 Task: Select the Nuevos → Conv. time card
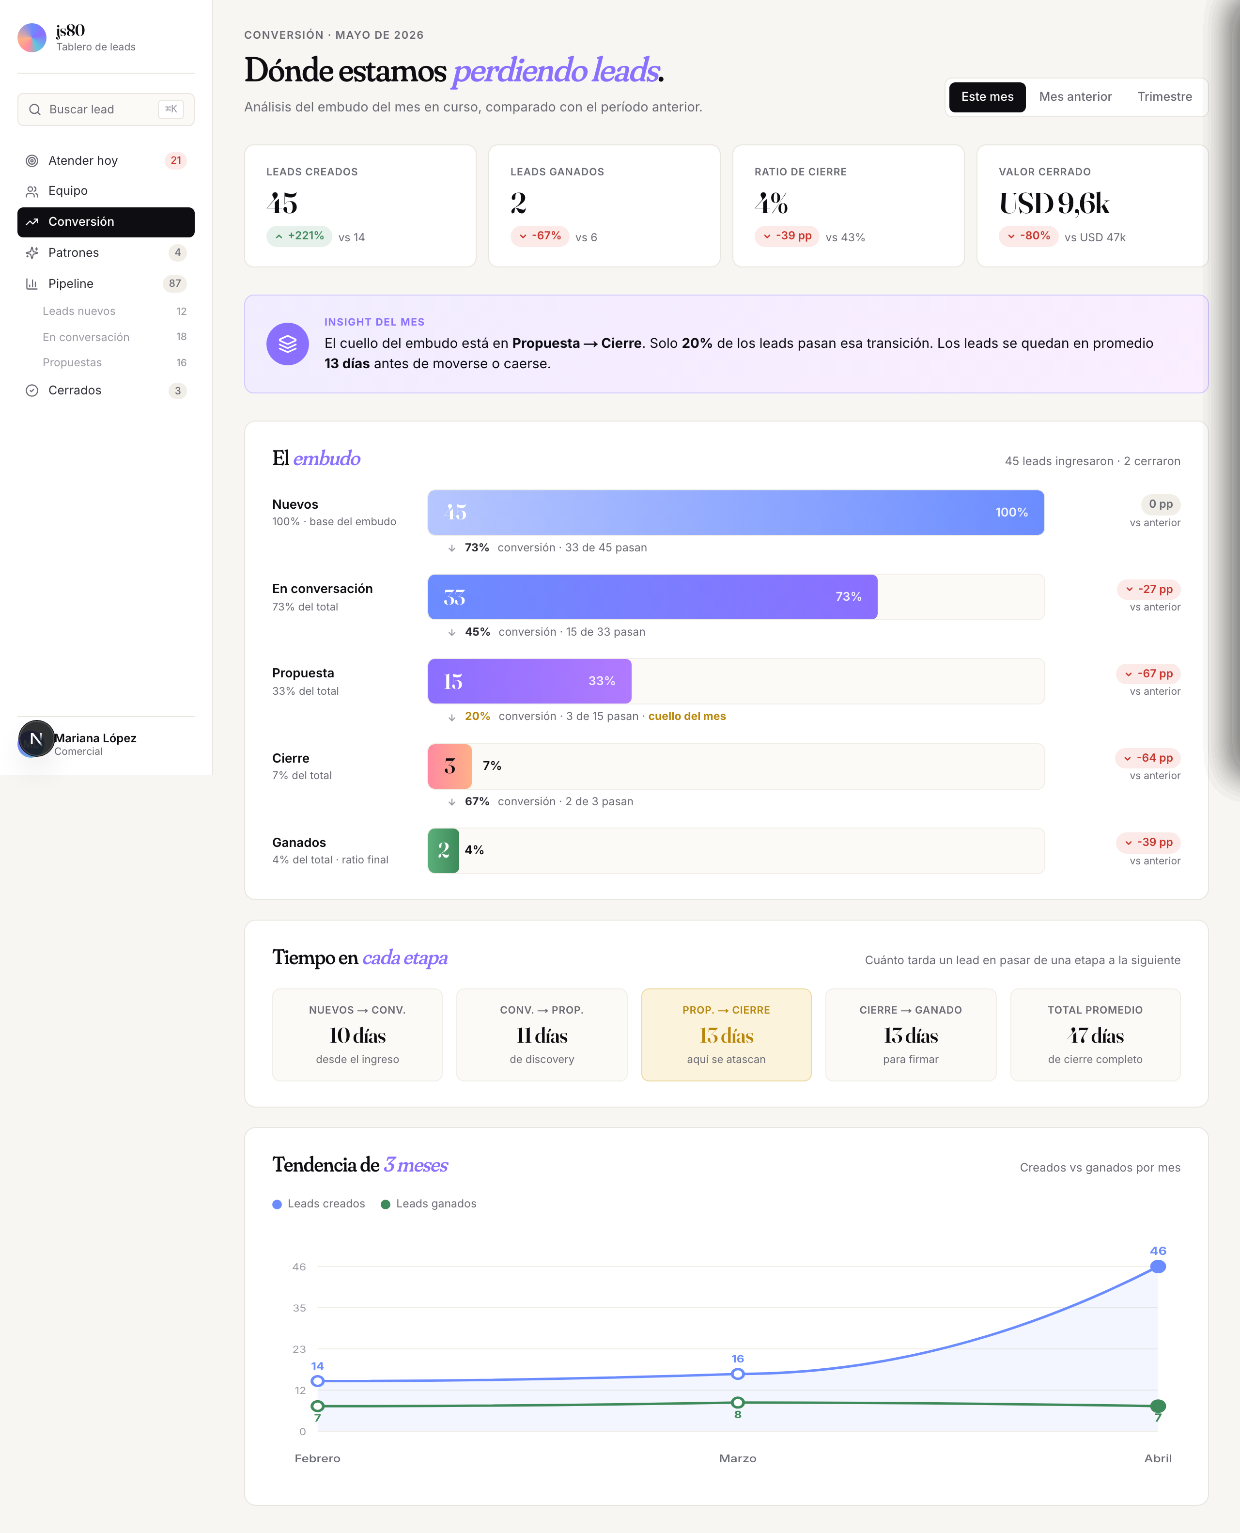357,1035
